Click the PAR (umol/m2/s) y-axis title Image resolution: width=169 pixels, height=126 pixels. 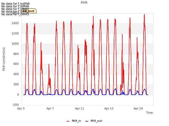(4, 59)
